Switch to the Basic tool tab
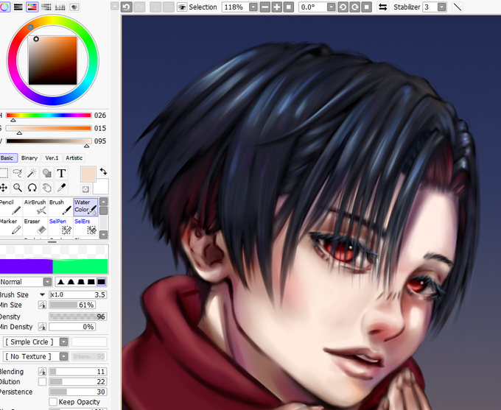 click(7, 158)
